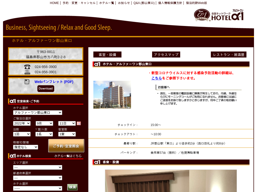The width and height of the screenshot is (257, 192).
Task: Click the guest room curtain photo
Action: click(171, 181)
